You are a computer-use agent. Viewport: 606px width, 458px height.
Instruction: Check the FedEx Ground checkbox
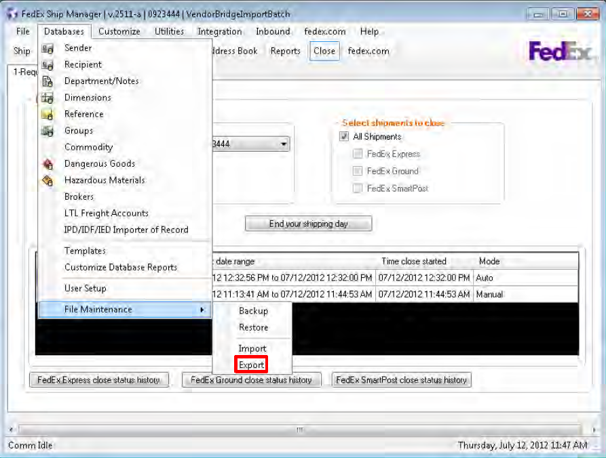358,171
